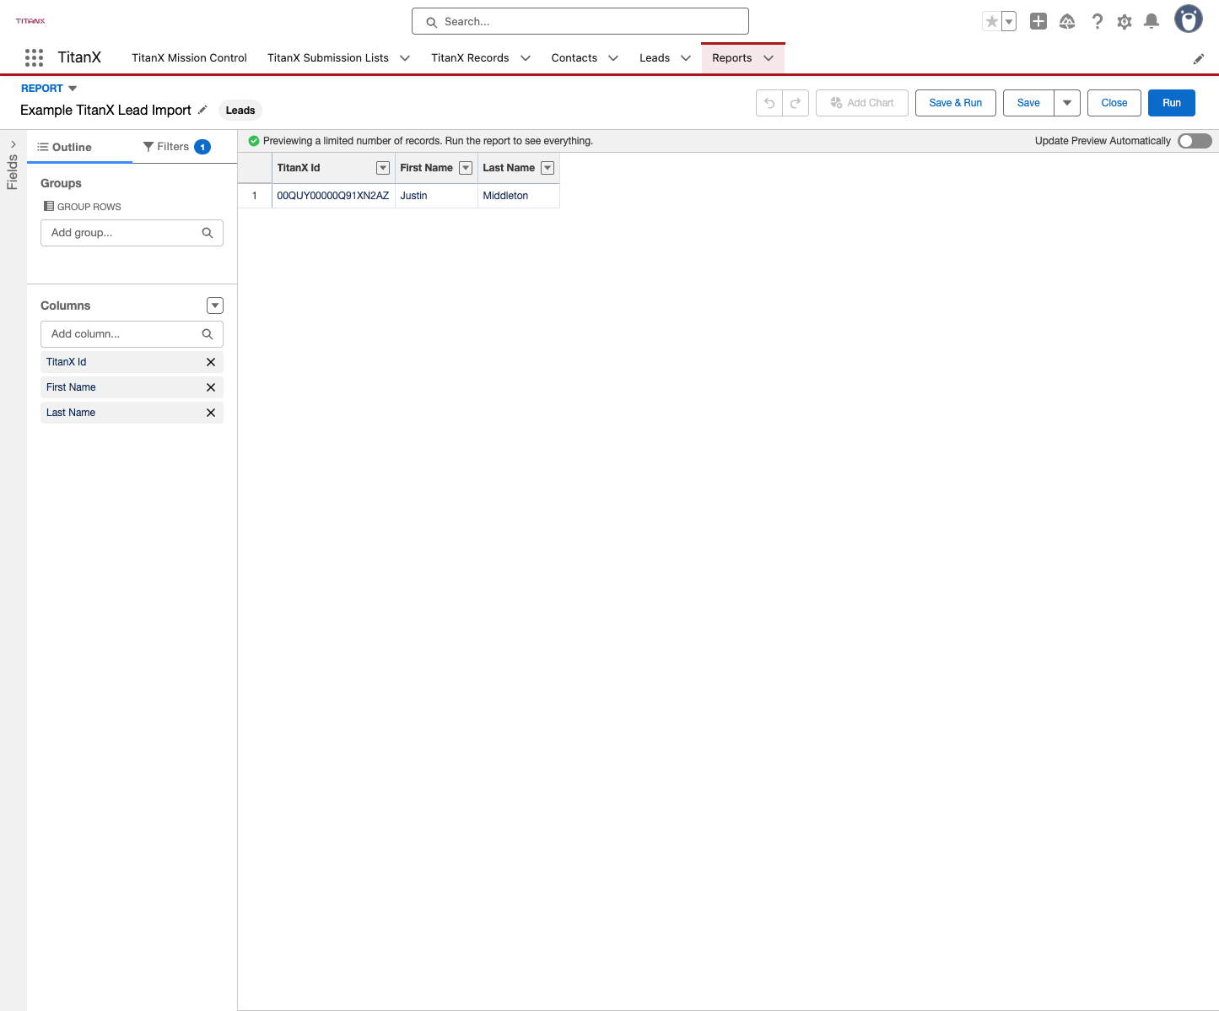The width and height of the screenshot is (1219, 1011).
Task: Click the Add Chart button
Action: point(862,103)
